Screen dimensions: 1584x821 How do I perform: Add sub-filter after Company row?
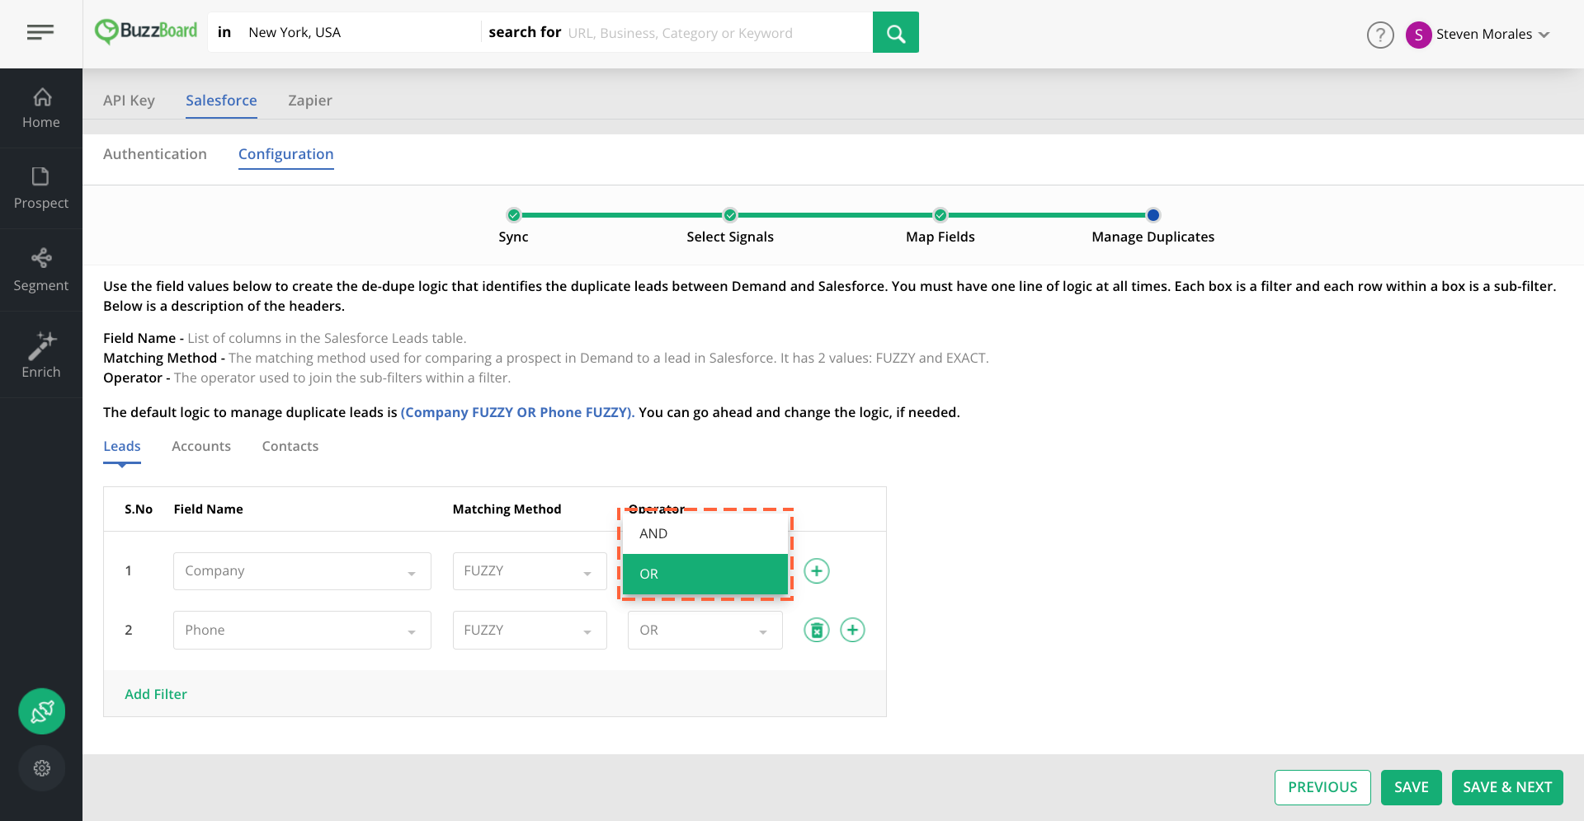pos(817,571)
